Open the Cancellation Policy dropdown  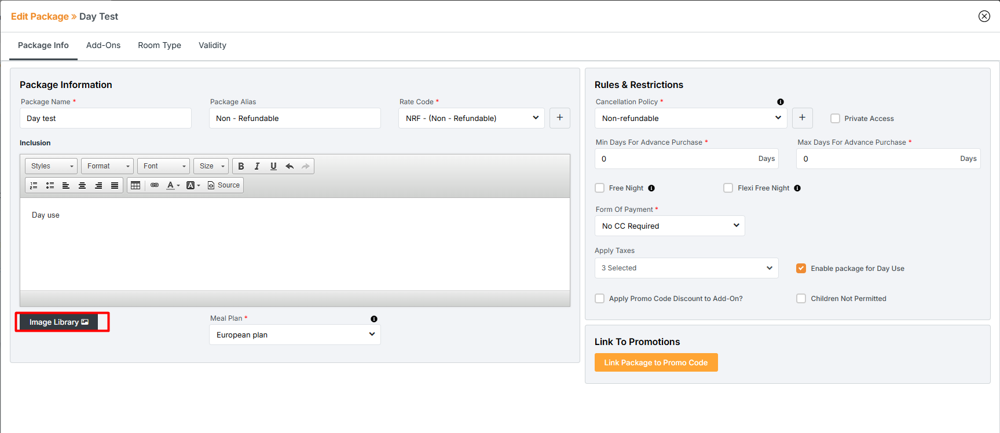coord(690,118)
